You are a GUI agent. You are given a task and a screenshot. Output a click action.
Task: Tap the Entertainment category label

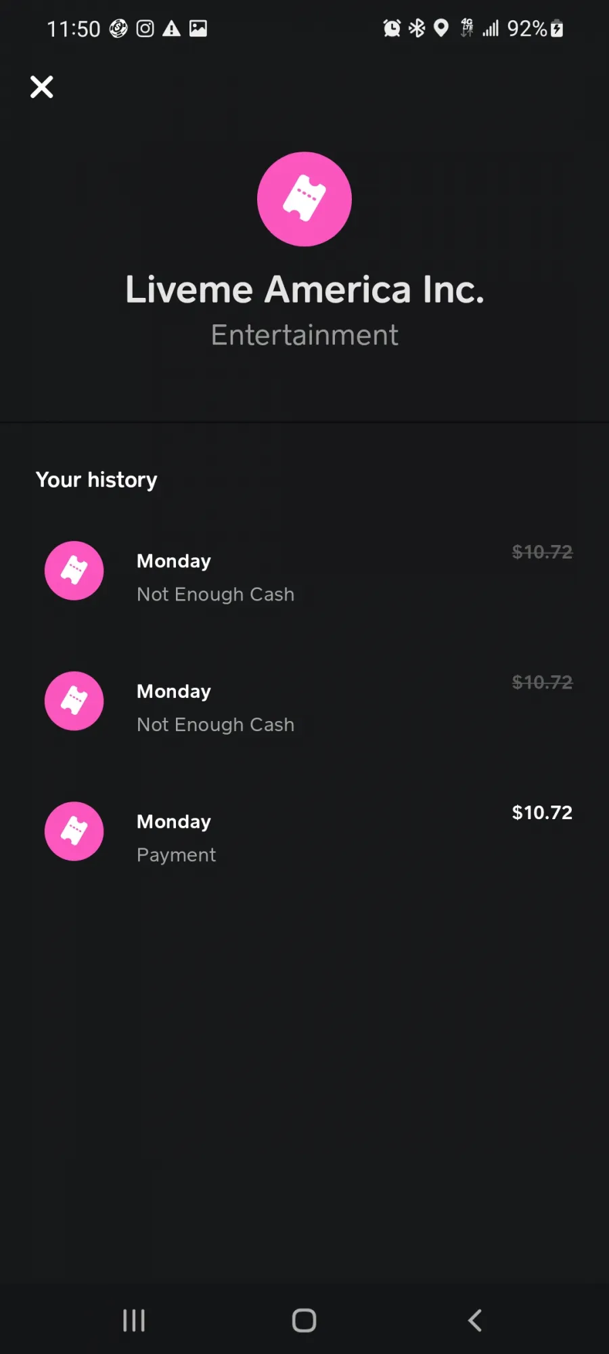304,335
